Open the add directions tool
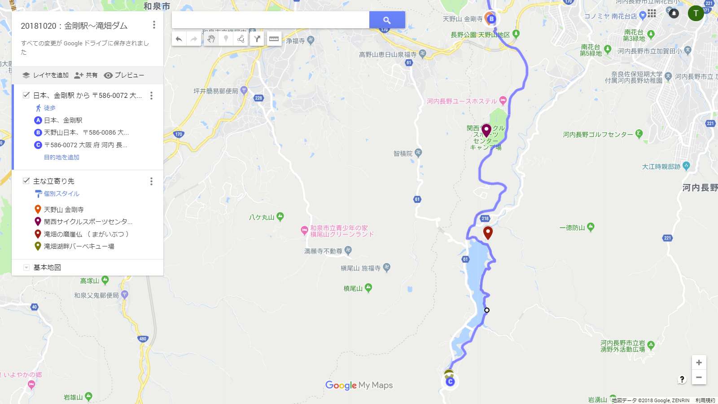 (257, 39)
